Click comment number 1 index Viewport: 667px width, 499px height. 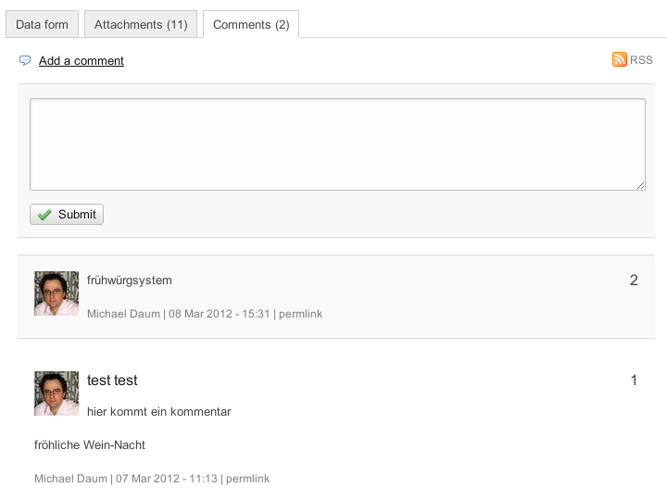634,380
